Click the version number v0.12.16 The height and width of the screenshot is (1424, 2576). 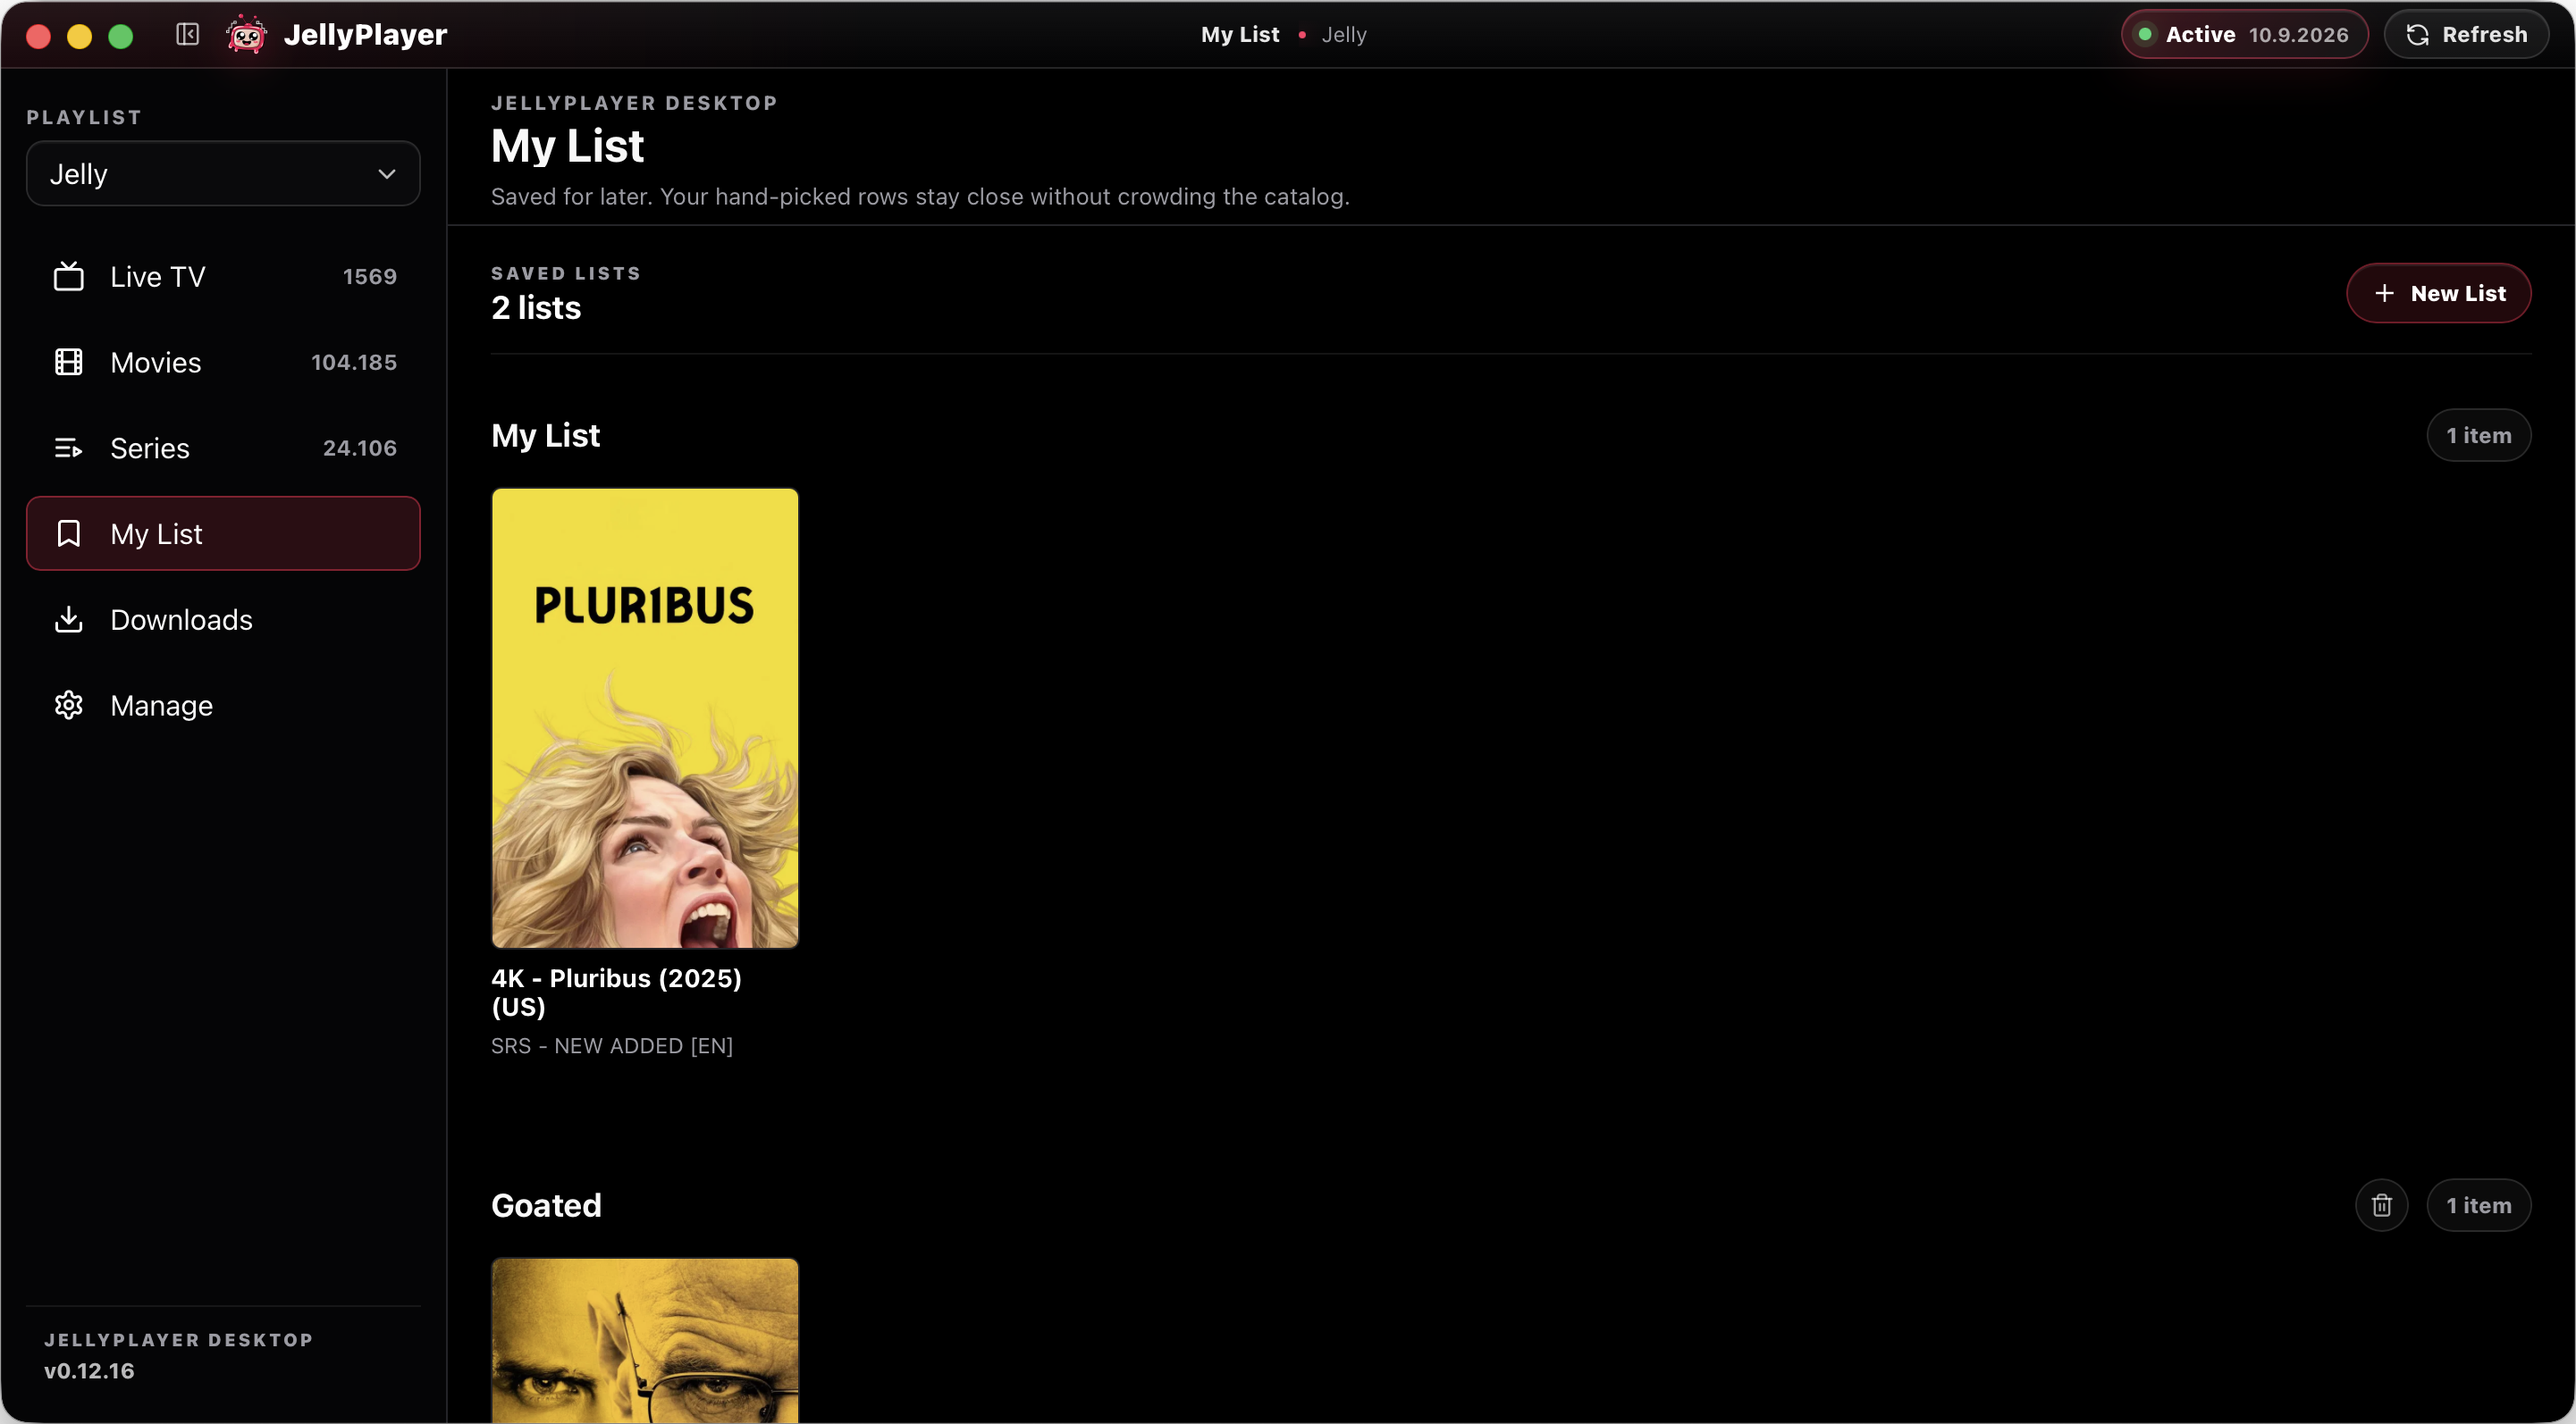[x=89, y=1371]
